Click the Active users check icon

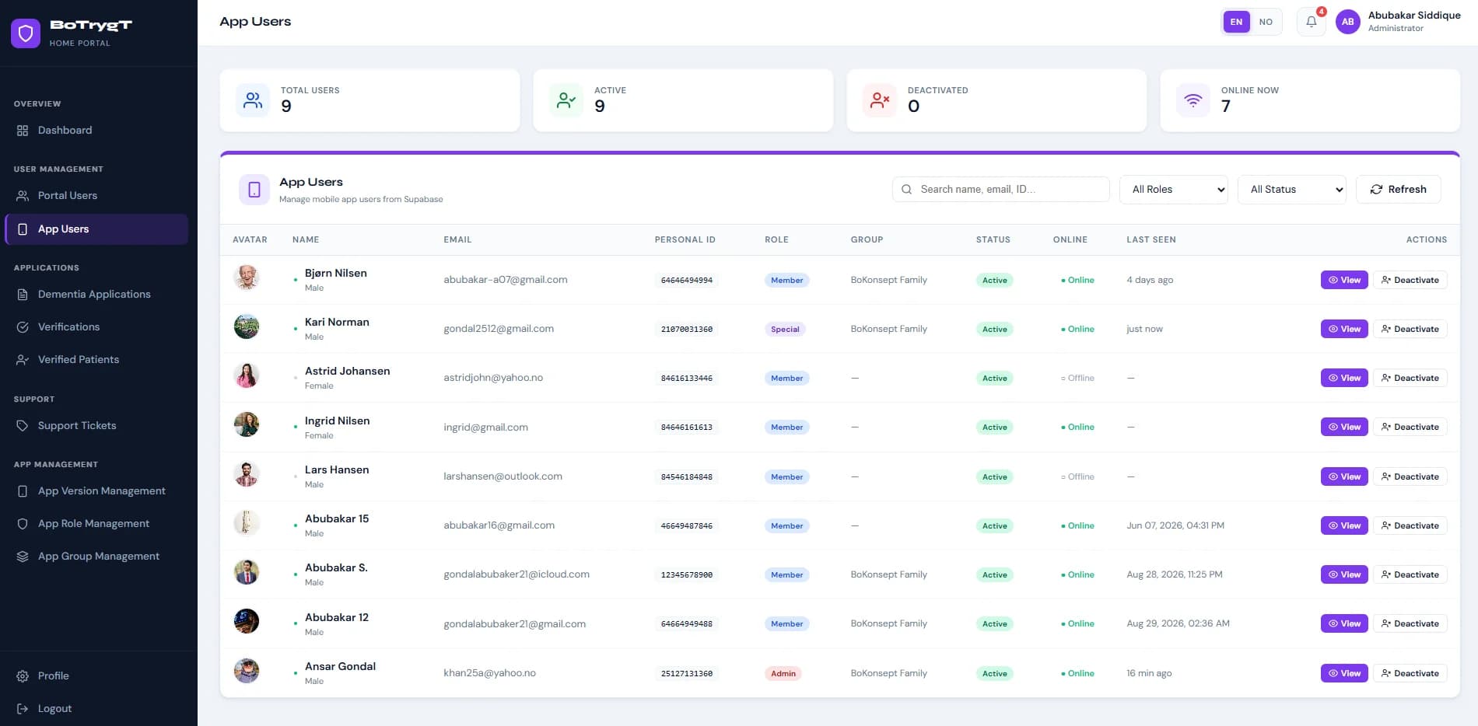566,100
